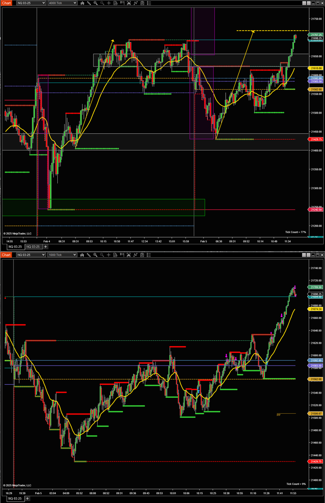The height and width of the screenshot is (503, 325).
Task: Toggle Chart Trader icon in the 4000 Tick chart
Action: click(122, 3)
